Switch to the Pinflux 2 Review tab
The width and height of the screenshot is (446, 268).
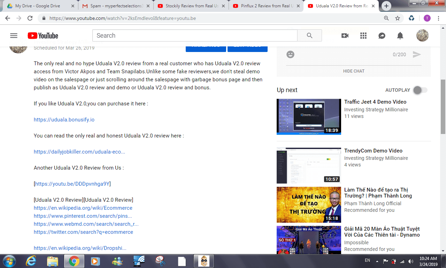coord(267,6)
